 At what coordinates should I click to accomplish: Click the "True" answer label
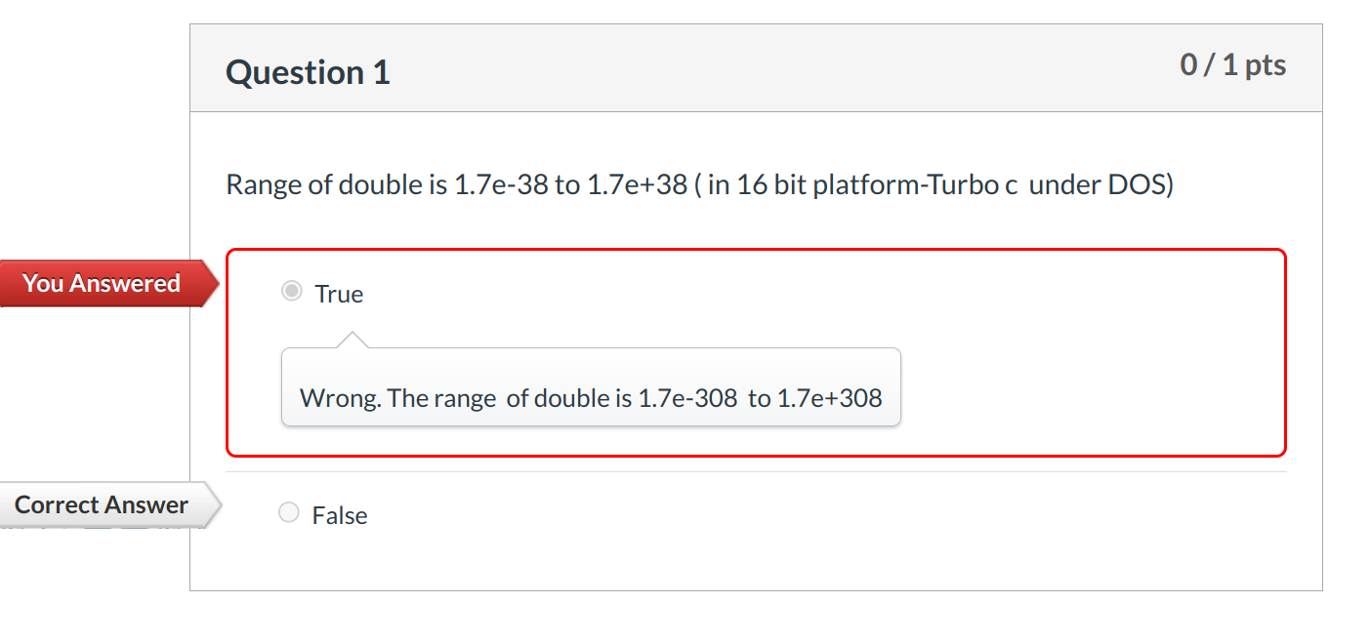[339, 294]
